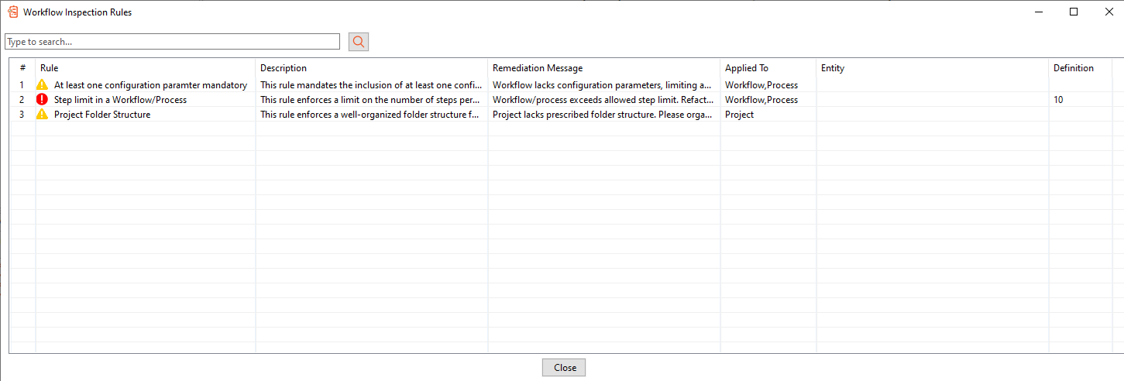Screen dimensions: 1124x381
Task: Focus the 'Type to search' input field
Action: [x=172, y=42]
